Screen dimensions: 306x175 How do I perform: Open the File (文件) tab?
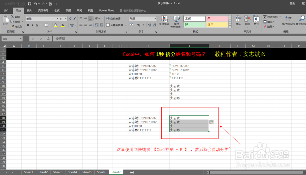coord(6,10)
